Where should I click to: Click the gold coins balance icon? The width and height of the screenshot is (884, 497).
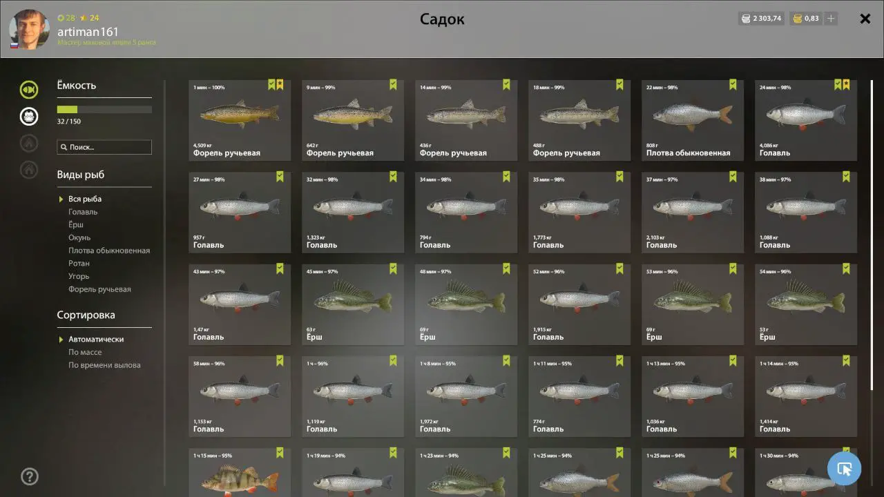pyautogui.click(x=797, y=19)
